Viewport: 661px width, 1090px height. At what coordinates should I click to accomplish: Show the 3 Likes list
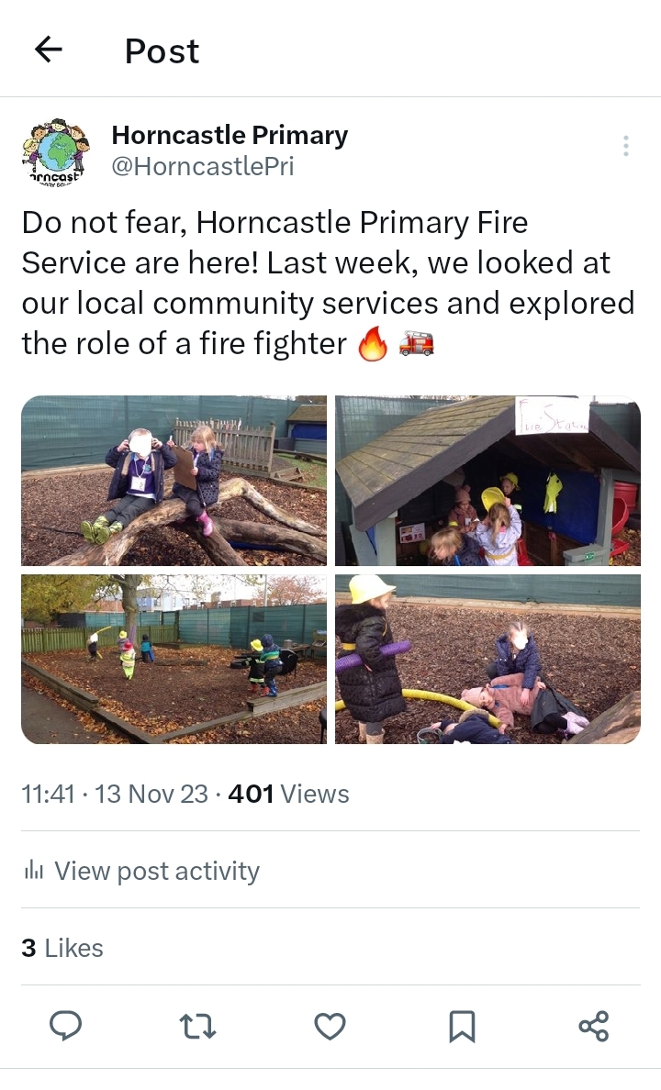point(62,948)
